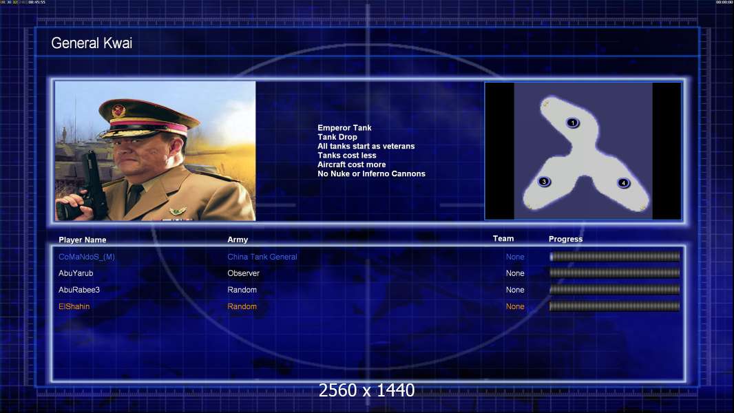Click ElShahin's loading progress bar
Viewport: 734px width, 413px height.
[615, 306]
